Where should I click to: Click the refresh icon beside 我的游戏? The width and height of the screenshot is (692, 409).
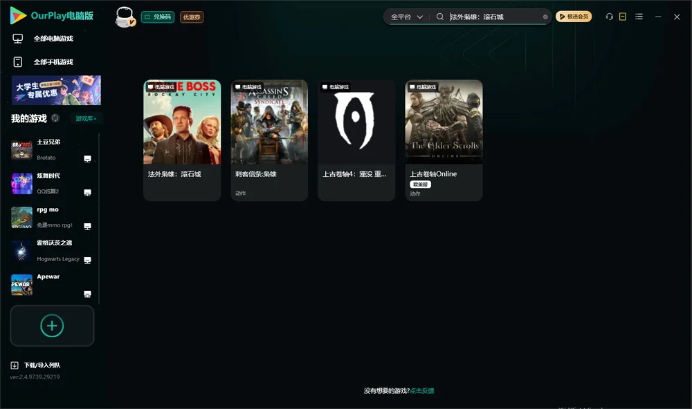(55, 118)
